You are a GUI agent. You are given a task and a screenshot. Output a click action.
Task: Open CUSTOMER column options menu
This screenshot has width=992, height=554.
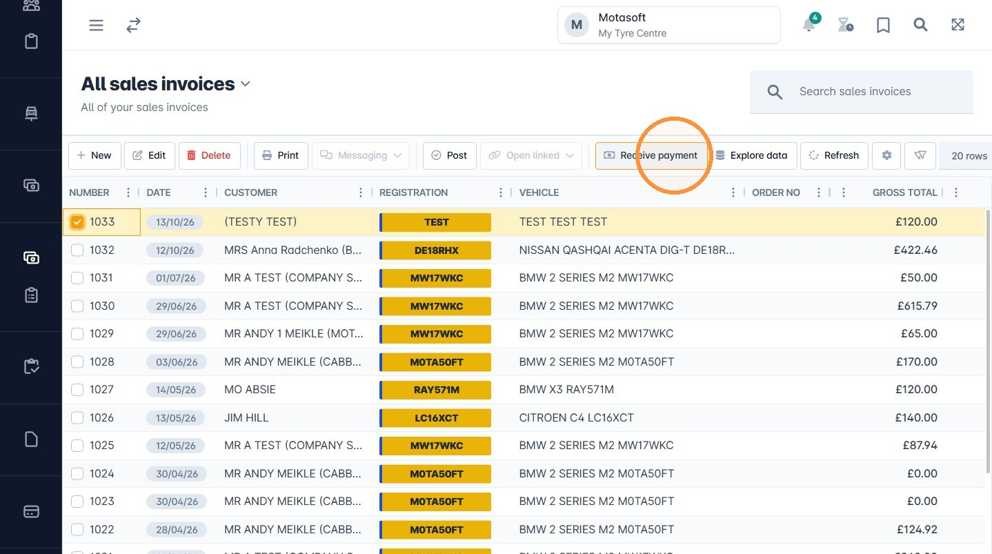point(361,192)
